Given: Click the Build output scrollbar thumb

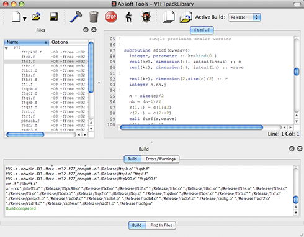Looking at the screenshot, I should point(296,200).
